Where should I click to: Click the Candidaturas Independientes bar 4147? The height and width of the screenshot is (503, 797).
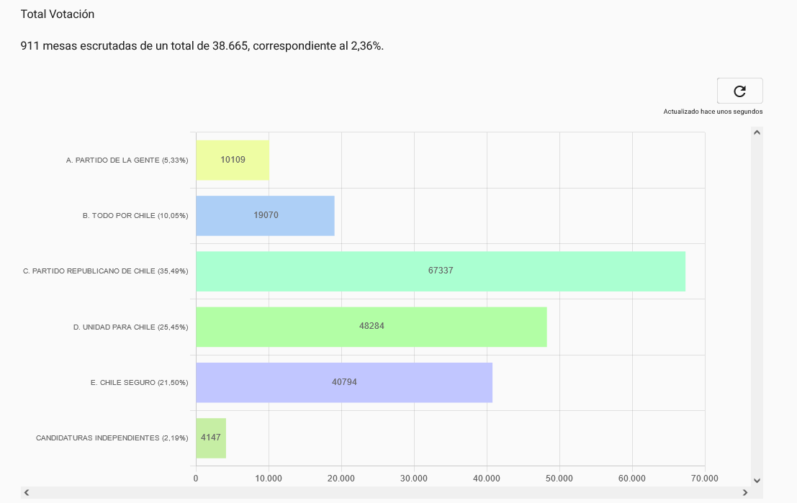point(211,438)
